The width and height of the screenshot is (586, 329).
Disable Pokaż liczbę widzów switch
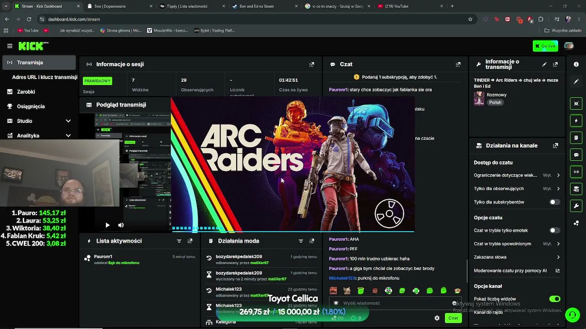pyautogui.click(x=554, y=299)
